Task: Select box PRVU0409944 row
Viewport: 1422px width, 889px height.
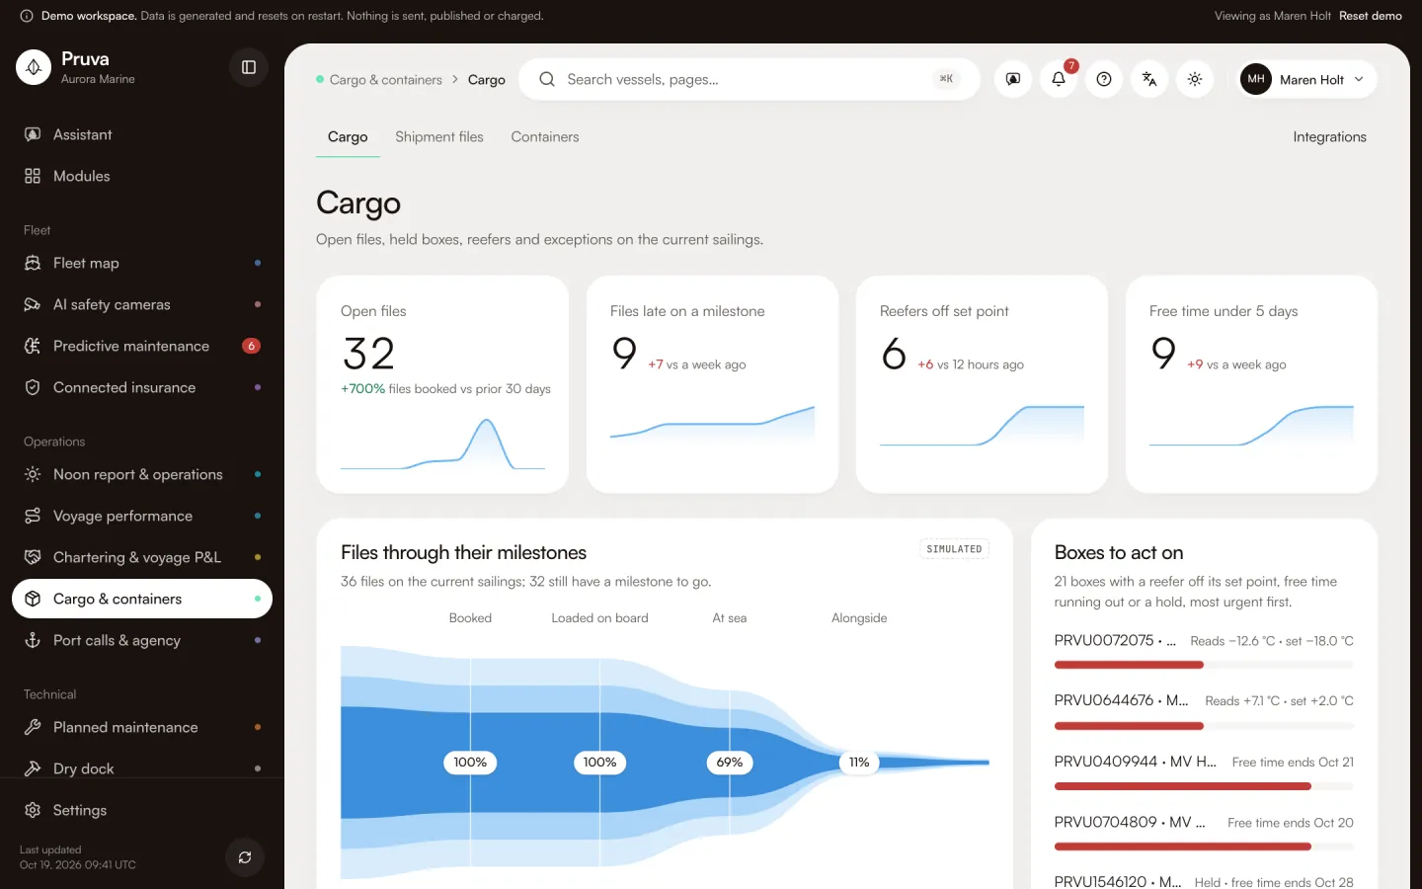Action: tap(1204, 772)
